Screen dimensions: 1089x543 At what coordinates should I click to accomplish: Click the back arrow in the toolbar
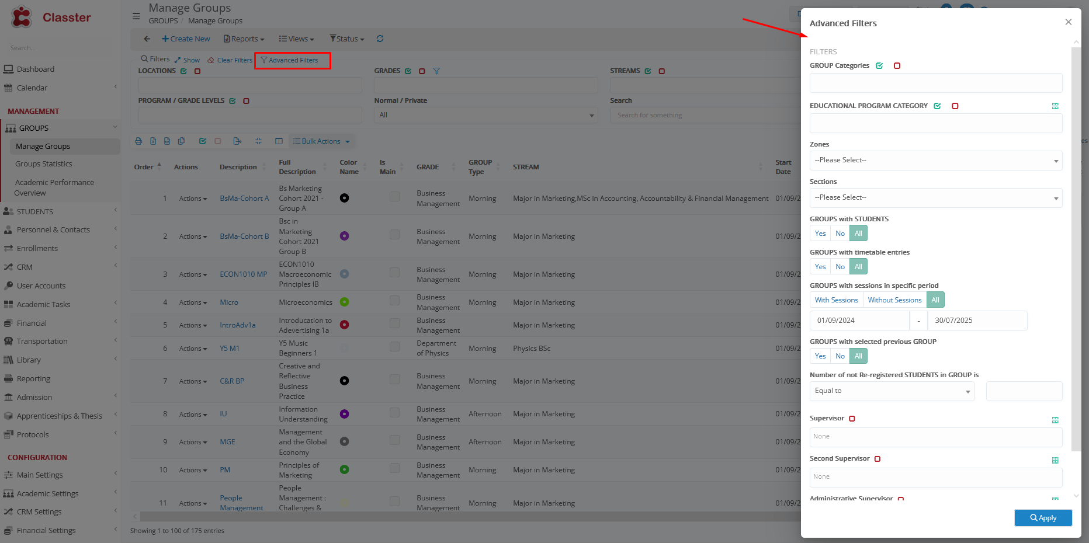click(147, 39)
